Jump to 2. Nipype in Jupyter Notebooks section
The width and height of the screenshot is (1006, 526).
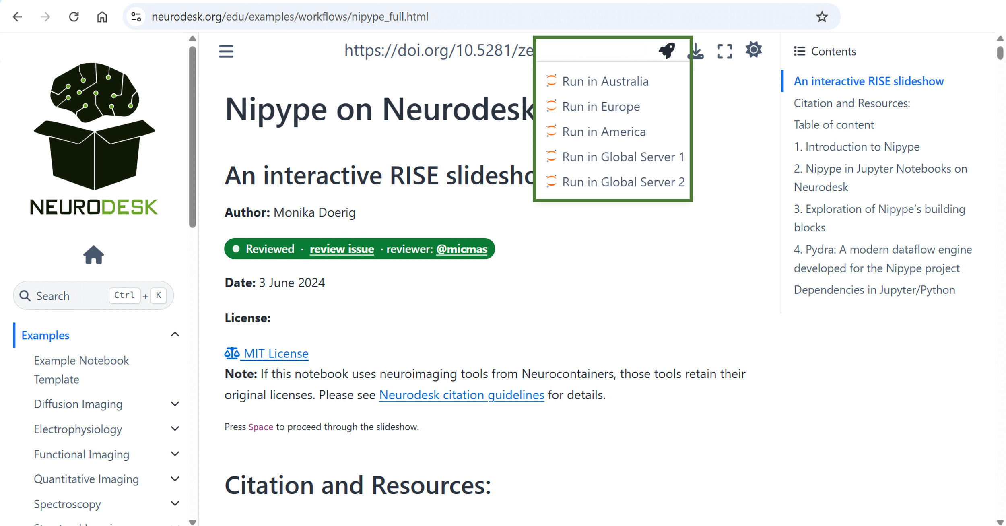point(880,178)
